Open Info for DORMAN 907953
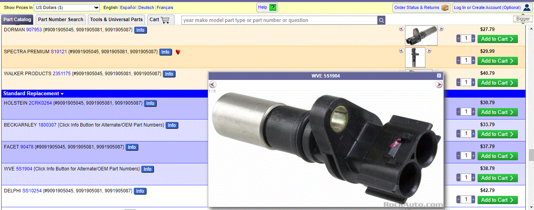This screenshot has width=534, height=210. coord(140,30)
